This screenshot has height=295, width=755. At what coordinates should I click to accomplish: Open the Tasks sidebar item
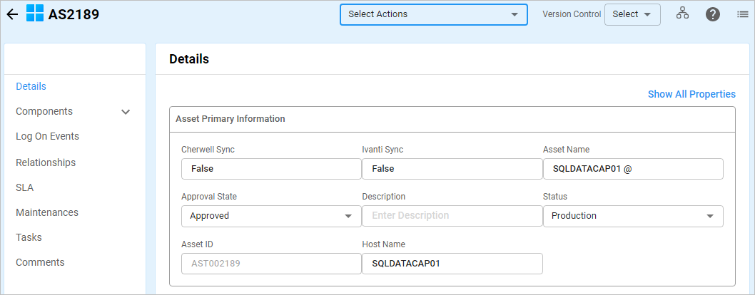coord(29,237)
